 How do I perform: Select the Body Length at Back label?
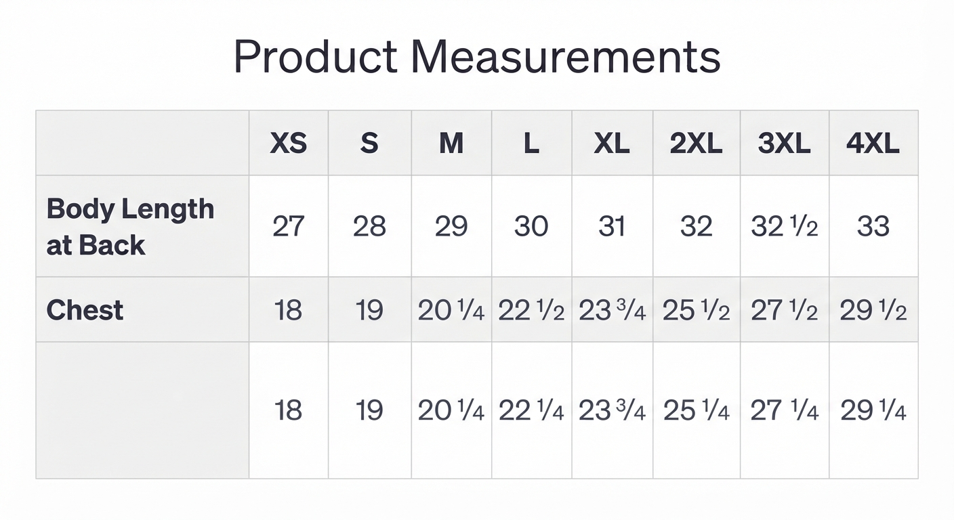130,227
